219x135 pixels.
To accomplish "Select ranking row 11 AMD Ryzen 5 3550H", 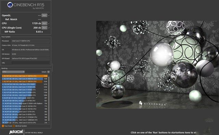I will tap(25, 103).
